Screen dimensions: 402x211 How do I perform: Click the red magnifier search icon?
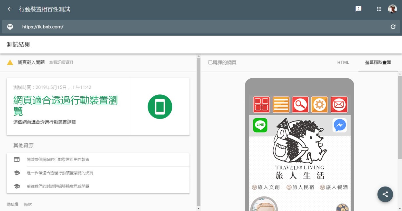tap(300, 104)
